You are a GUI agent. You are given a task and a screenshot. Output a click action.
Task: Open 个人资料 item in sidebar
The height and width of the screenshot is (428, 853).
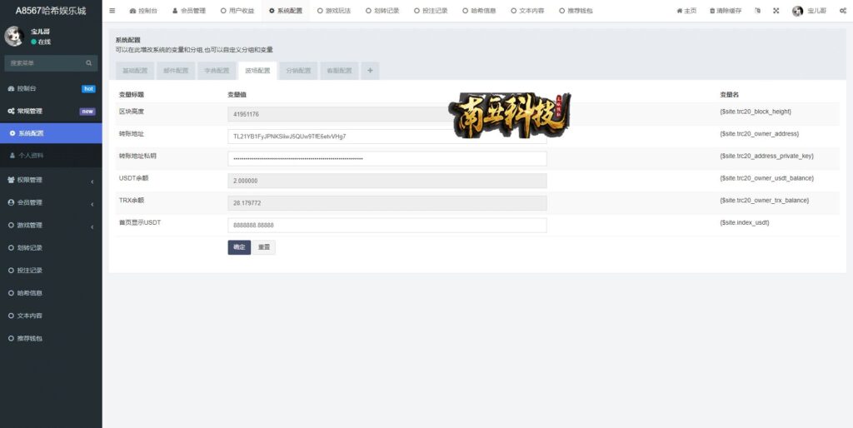coord(51,156)
